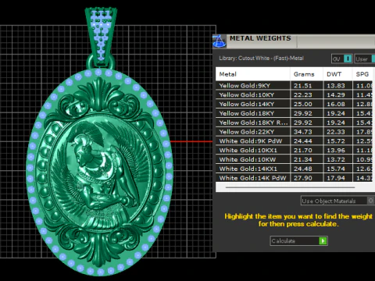
Task: Sort by the Metal column header
Action: (253, 74)
